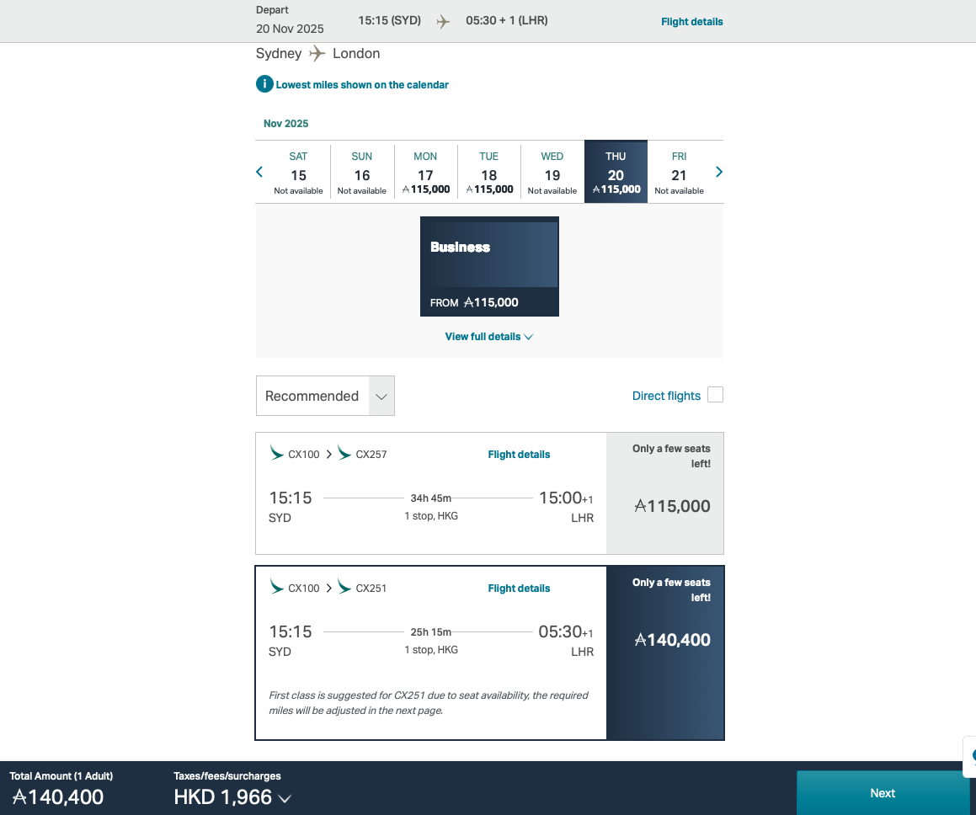Go to next week with right arrow
Viewport: 976px width, 815px height.
click(x=719, y=172)
